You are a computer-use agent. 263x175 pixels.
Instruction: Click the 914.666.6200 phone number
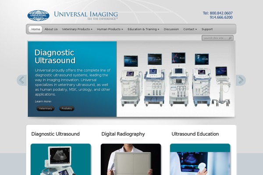[x=221, y=17]
